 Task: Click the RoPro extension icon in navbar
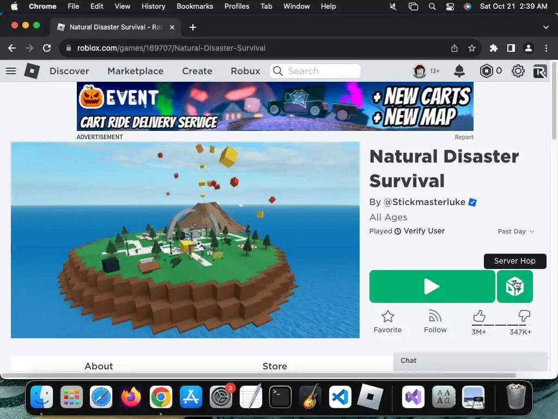(540, 71)
